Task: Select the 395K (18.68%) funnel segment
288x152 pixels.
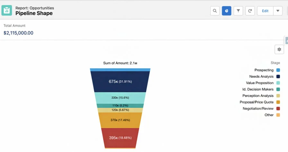Action: (x=120, y=138)
